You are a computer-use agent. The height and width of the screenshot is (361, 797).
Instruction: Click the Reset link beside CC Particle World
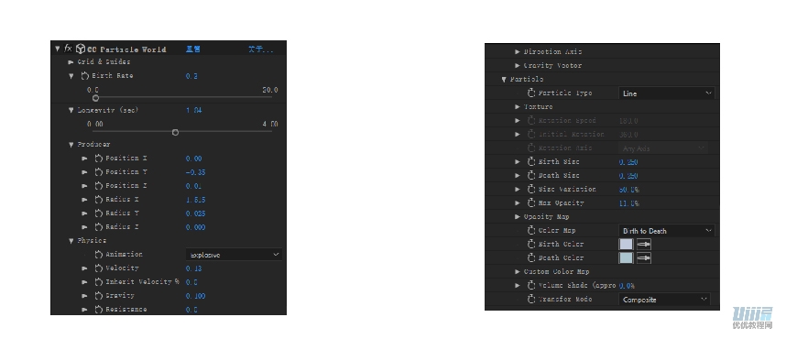pyautogui.click(x=192, y=49)
